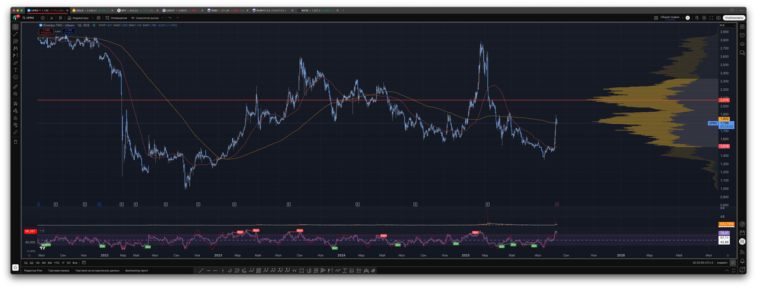Switch to the GOLD tab
Image resolution: width=757 pixels, height=288 pixels.
point(80,11)
